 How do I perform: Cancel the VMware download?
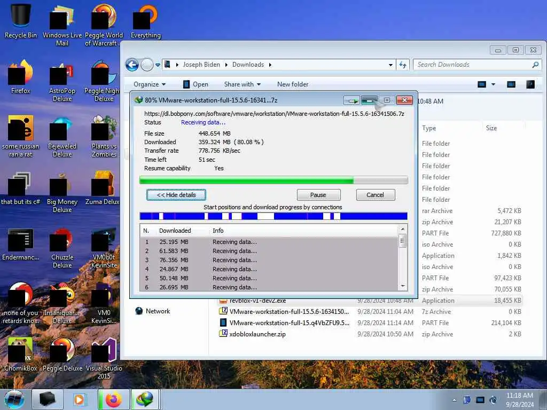pos(376,195)
